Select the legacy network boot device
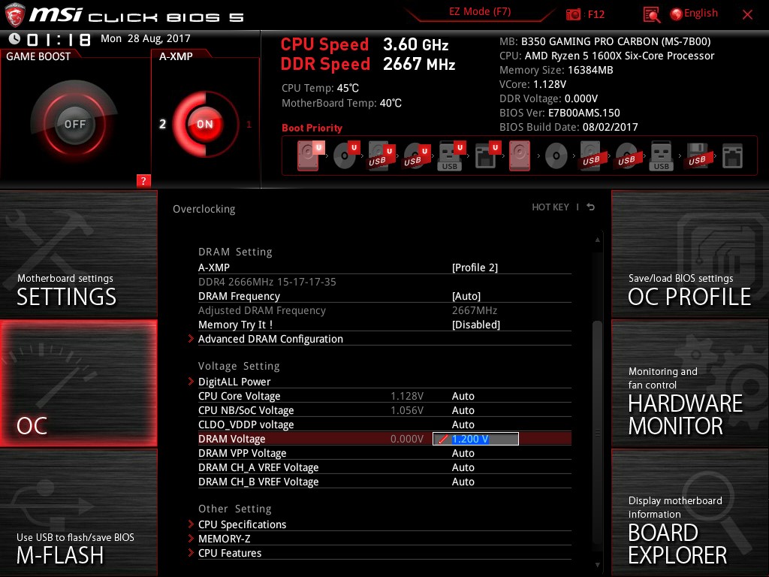The width and height of the screenshot is (769, 577). 733,156
